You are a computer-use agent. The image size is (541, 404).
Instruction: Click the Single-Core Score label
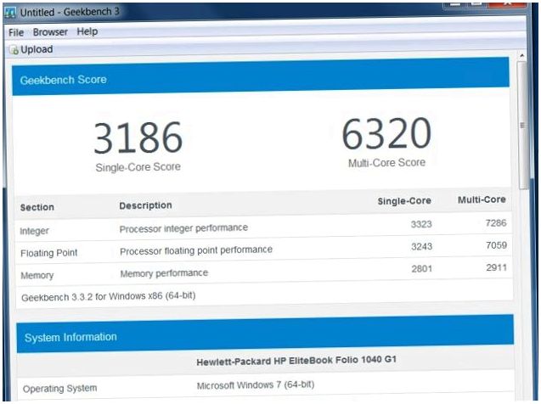pos(138,167)
